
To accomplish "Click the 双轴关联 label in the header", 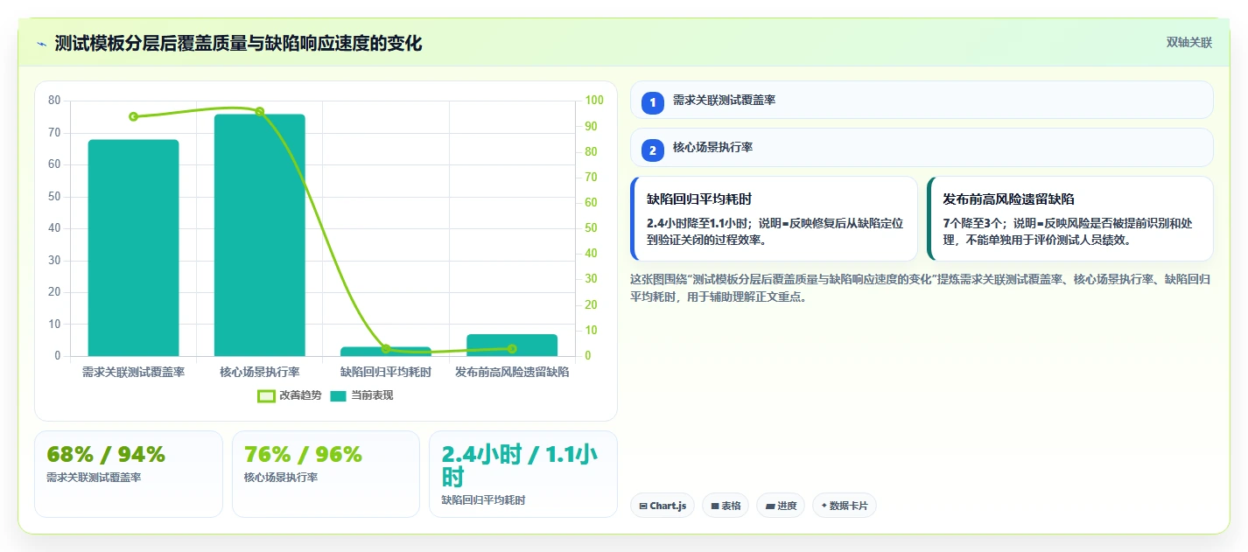I will (1188, 43).
